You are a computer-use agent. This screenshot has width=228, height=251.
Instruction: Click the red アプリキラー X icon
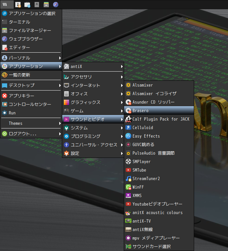5,96
